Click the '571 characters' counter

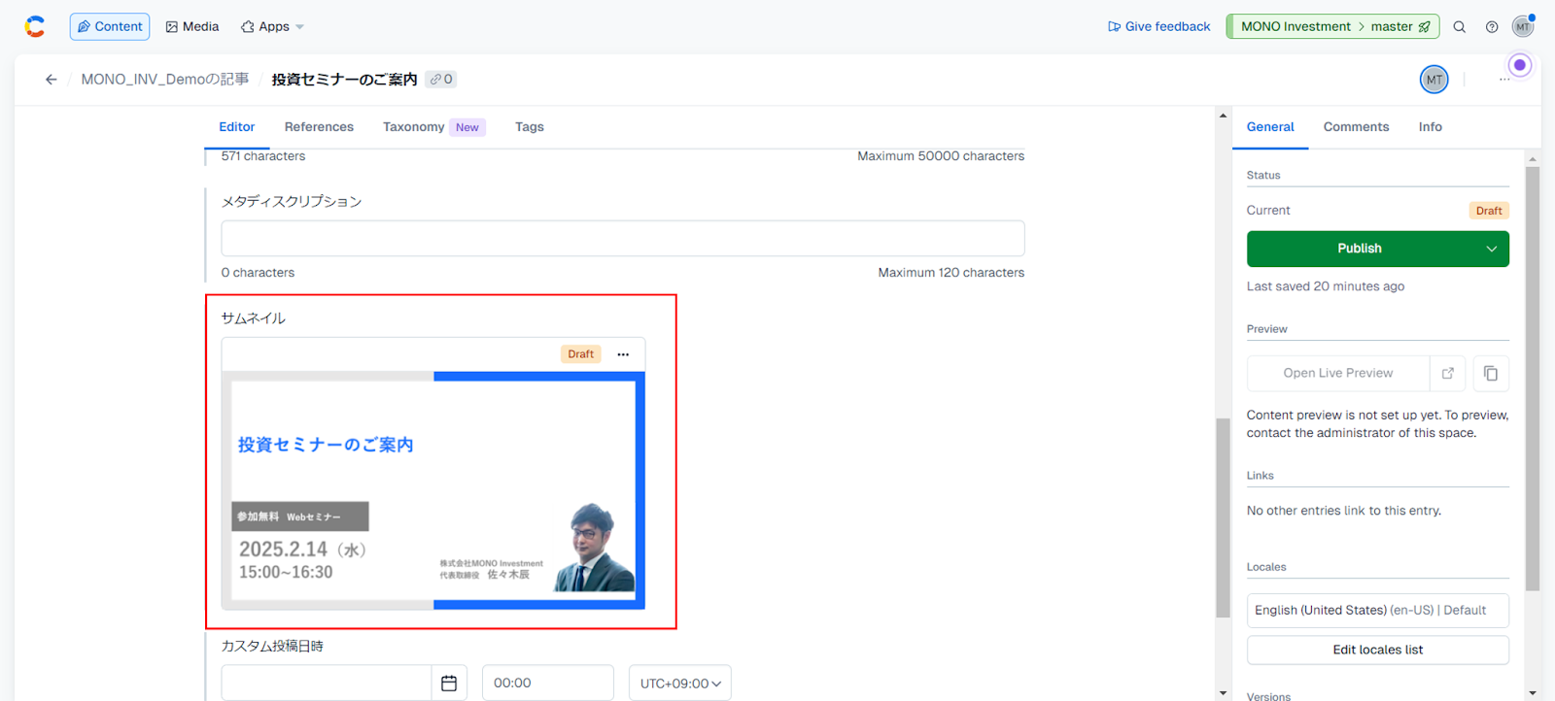coord(263,156)
